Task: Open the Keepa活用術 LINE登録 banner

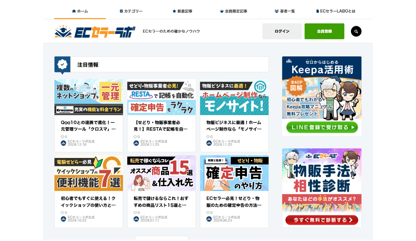Action: (322, 96)
